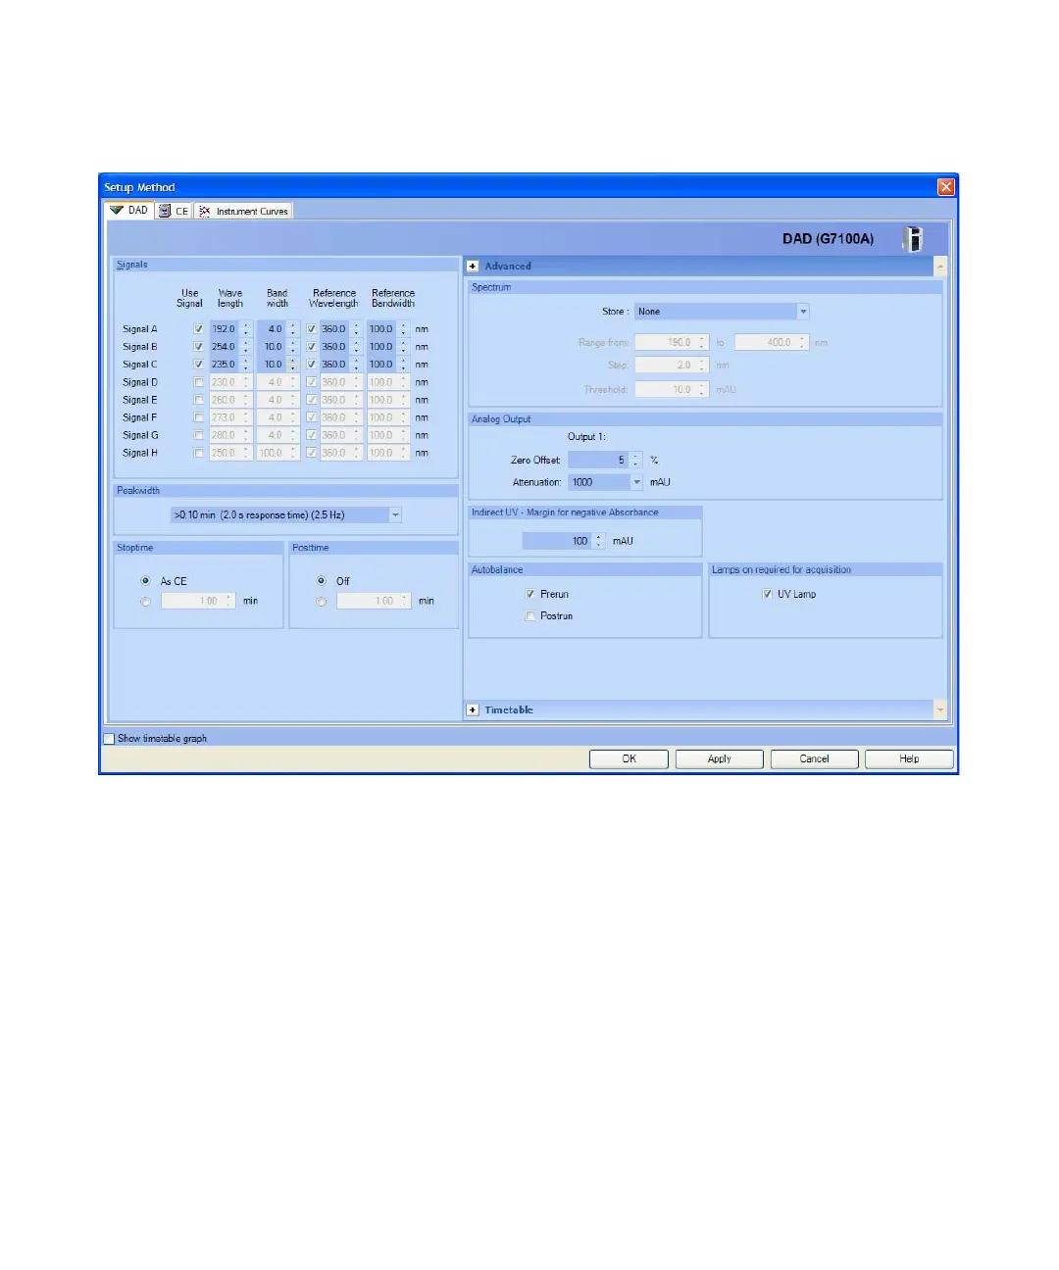Select Stoptime minutes radio option

(145, 601)
